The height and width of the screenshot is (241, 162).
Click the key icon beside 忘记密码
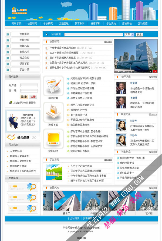coord(11,103)
